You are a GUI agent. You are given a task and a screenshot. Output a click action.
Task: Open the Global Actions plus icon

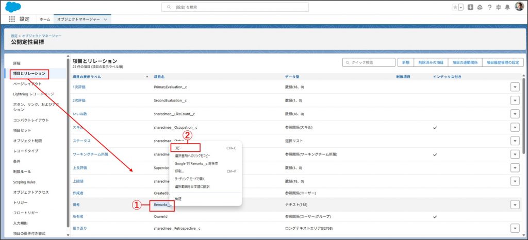tap(470, 7)
